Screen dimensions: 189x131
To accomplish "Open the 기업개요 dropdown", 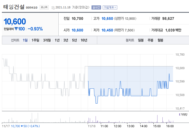I will [110, 8].
